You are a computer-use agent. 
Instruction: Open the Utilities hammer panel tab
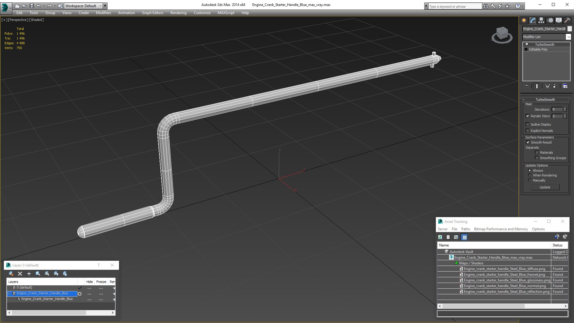click(567, 20)
